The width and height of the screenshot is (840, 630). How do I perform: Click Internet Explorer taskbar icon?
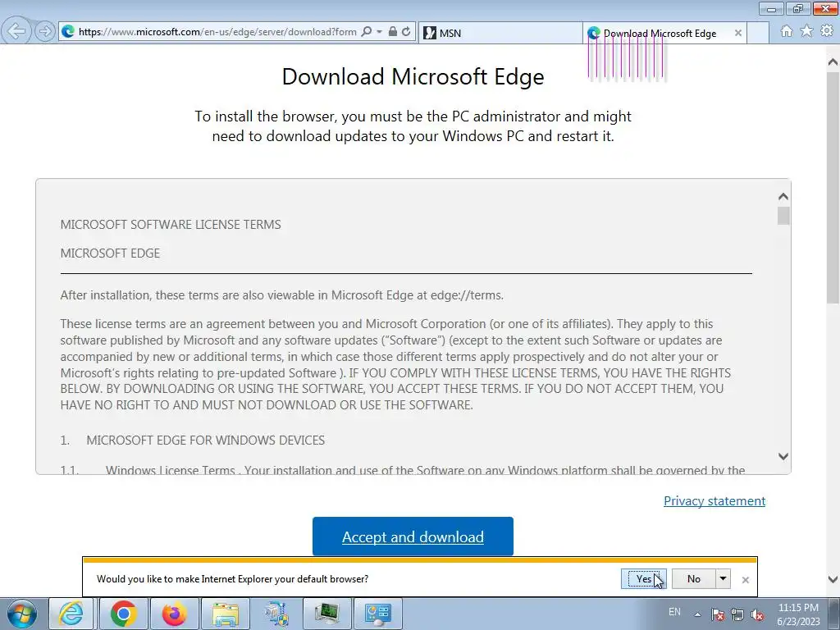pos(71,614)
